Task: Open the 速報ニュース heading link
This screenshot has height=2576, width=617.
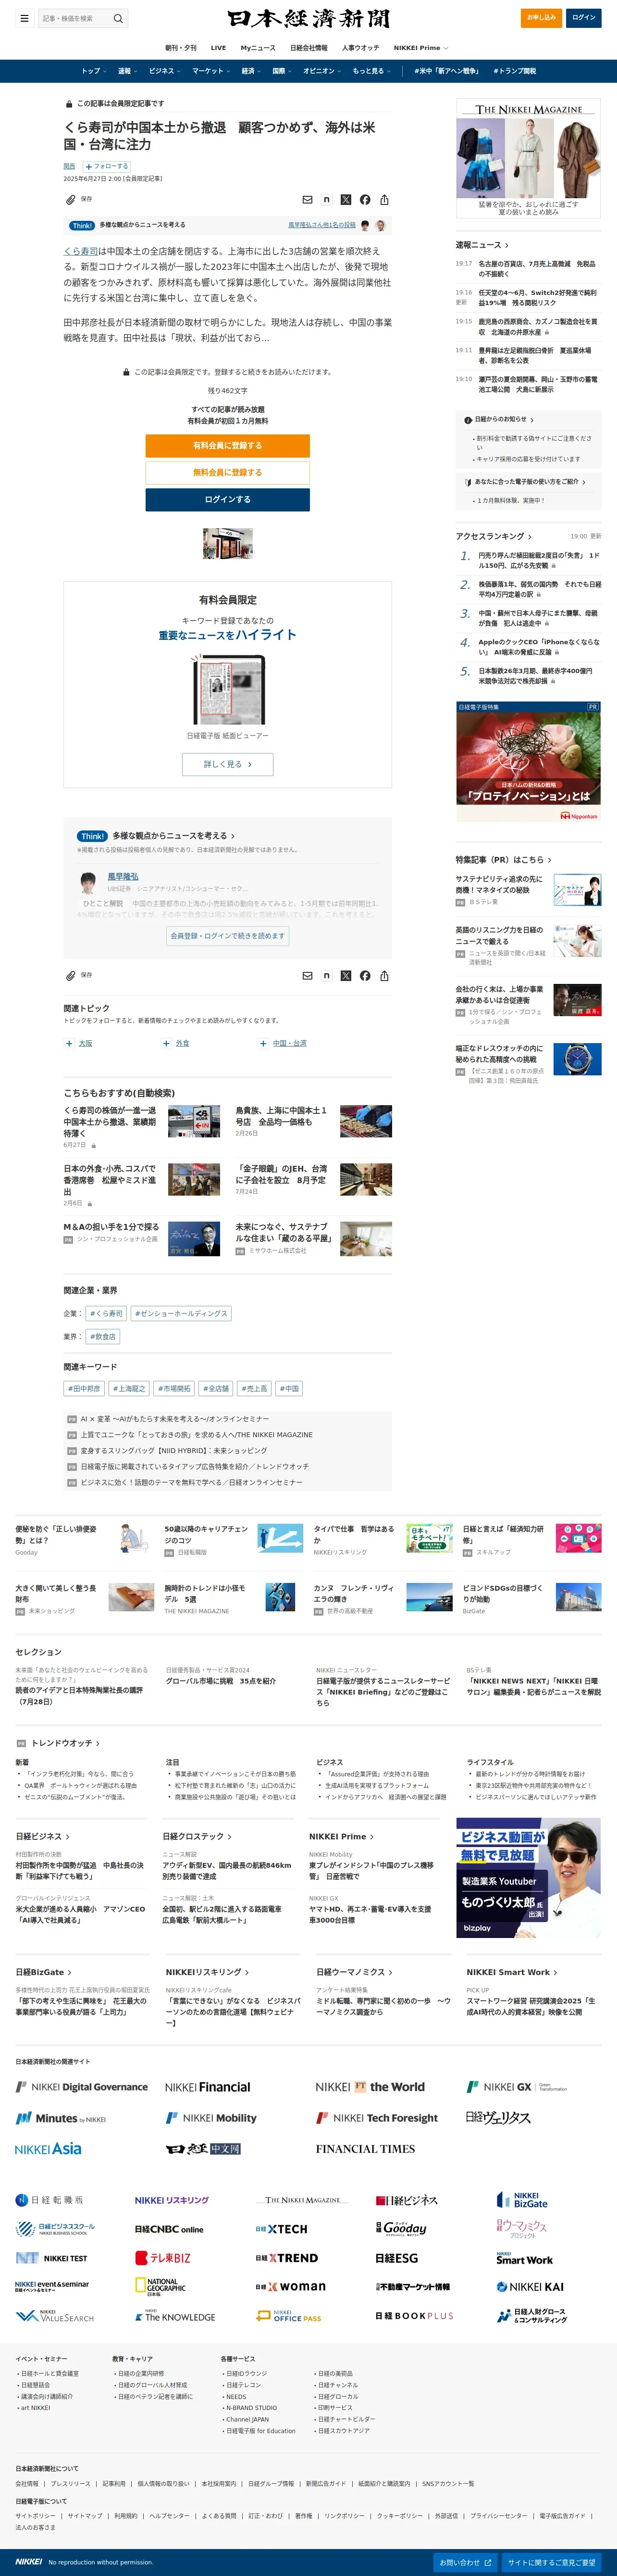Action: [482, 244]
